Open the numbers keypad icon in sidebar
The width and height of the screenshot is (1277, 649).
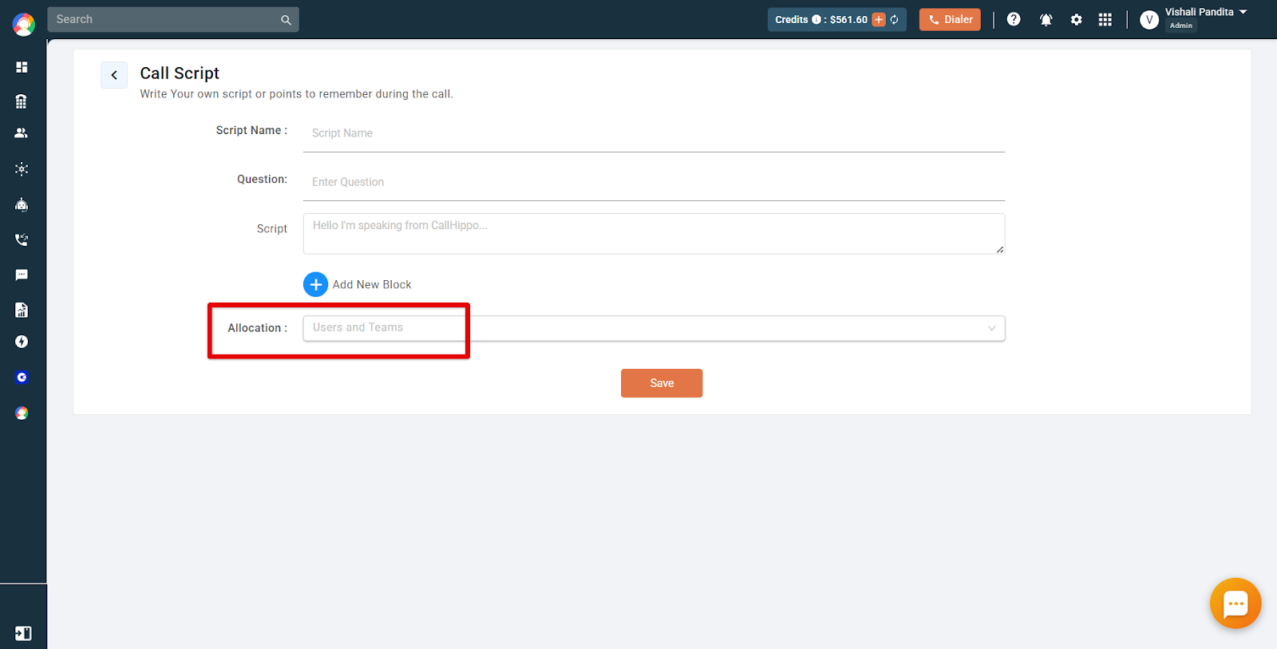coord(22,101)
